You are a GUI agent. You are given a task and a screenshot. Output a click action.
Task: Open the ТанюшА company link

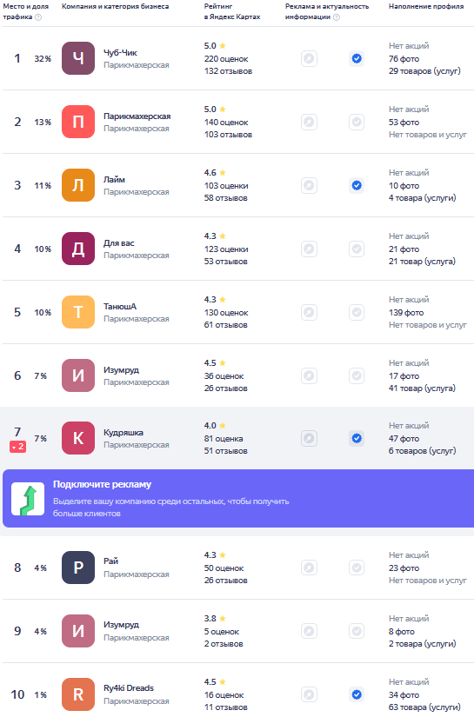120,307
